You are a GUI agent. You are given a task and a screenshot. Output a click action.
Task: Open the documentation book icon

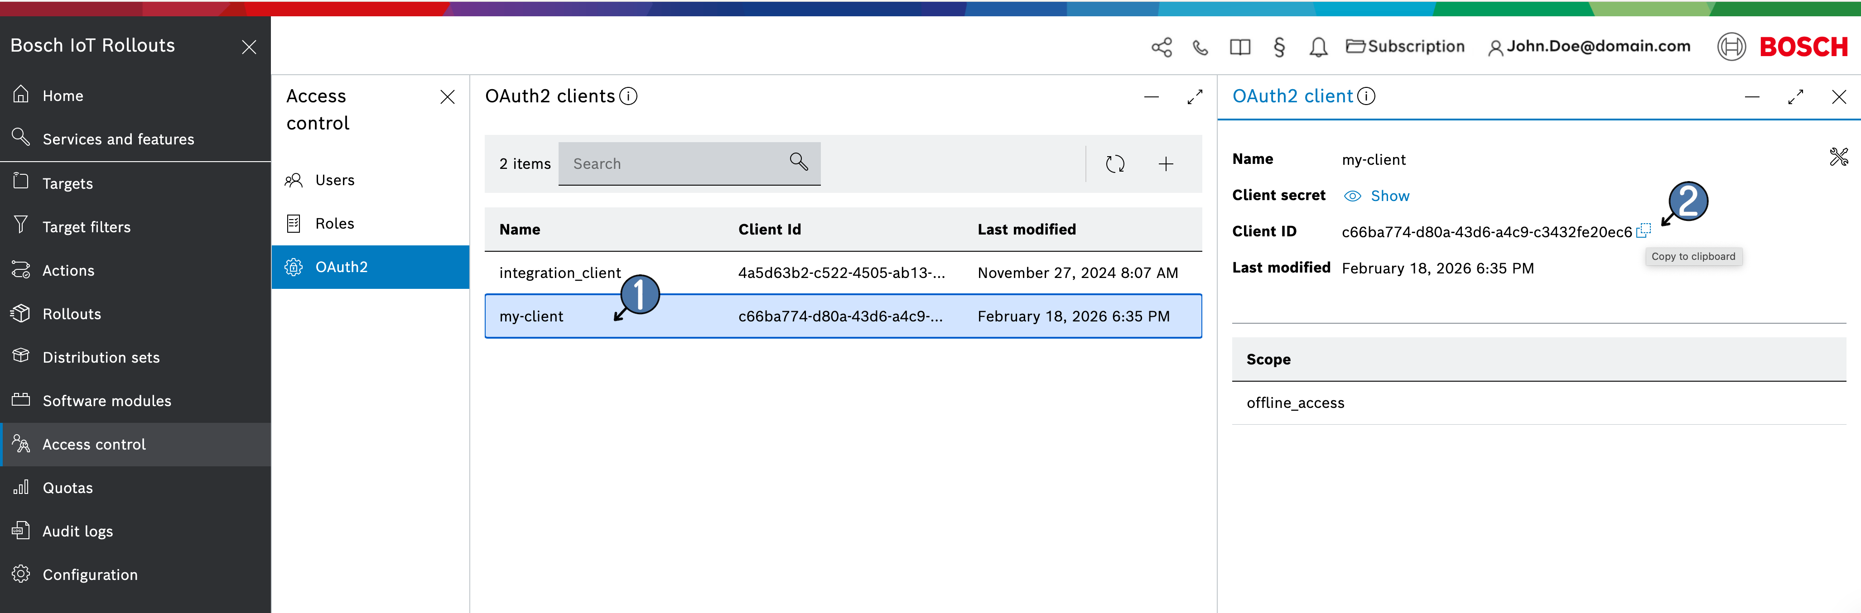pos(1240,48)
